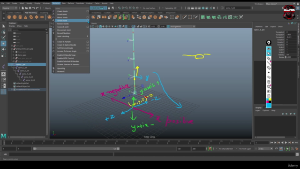Select the arrow Select tool in toolbox

coord(3,26)
